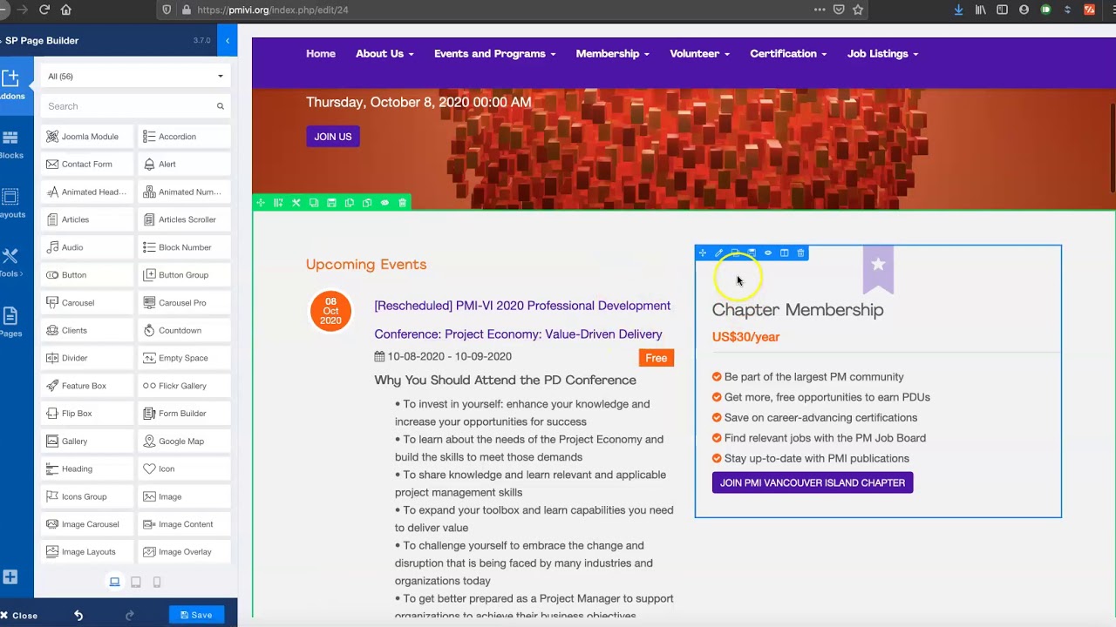This screenshot has height=627, width=1116.
Task: Collapse the SP Page Builder sidebar
Action: pos(228,41)
